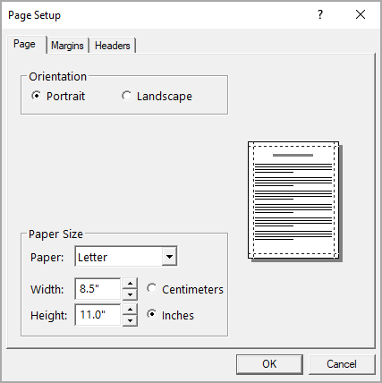Click the Width input field showing 8.5"
The image size is (382, 383).
pyautogui.click(x=98, y=289)
